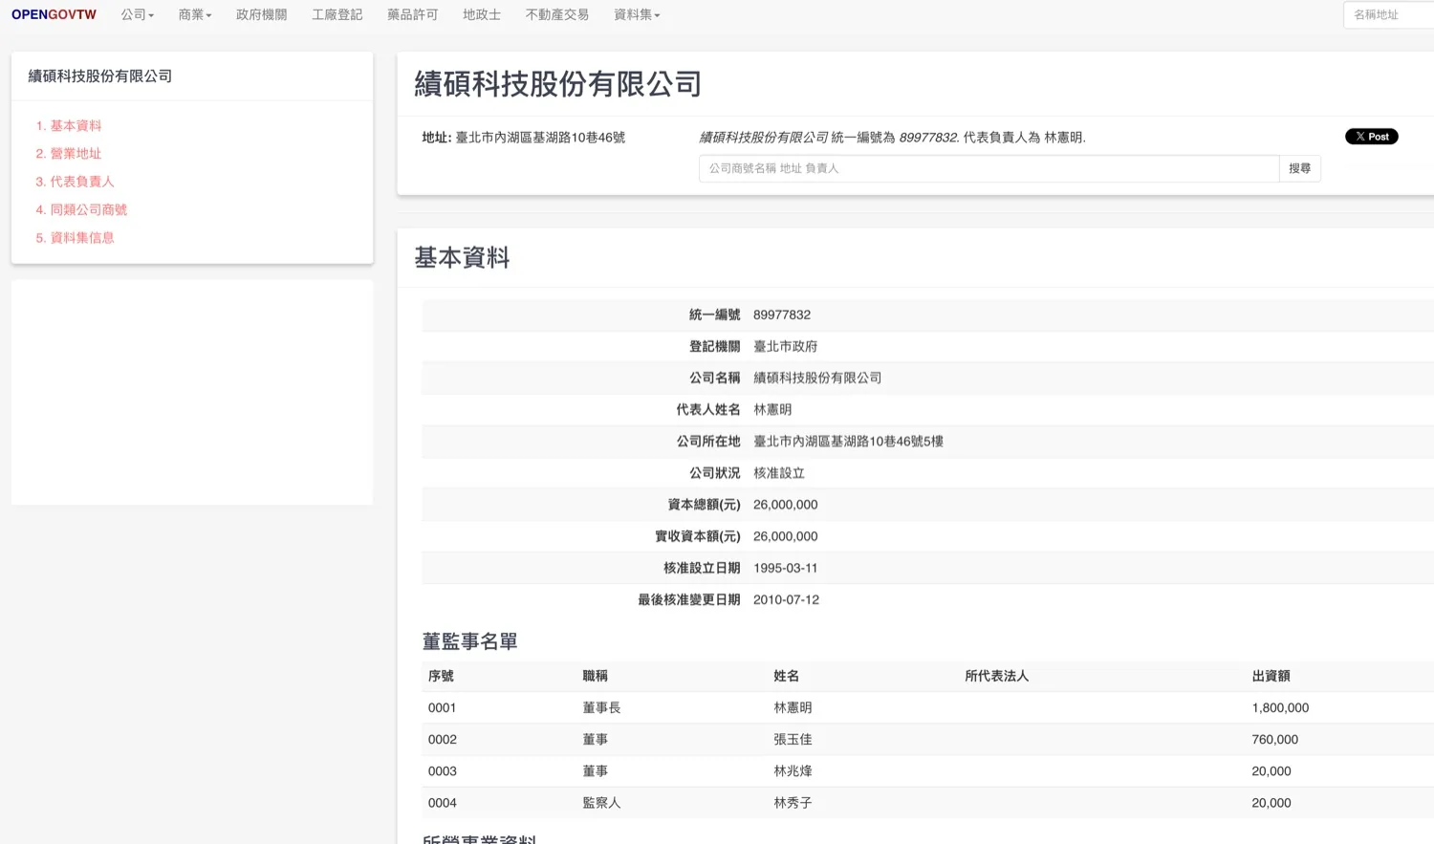
Task: Select 出資額 value 1,800,000
Action: (1280, 707)
